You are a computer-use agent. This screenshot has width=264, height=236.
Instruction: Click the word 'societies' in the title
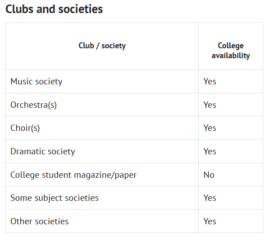pos(81,9)
